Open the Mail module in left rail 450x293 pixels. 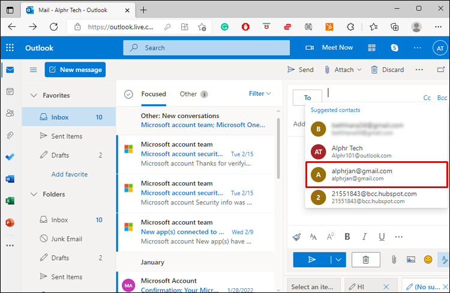click(x=10, y=70)
